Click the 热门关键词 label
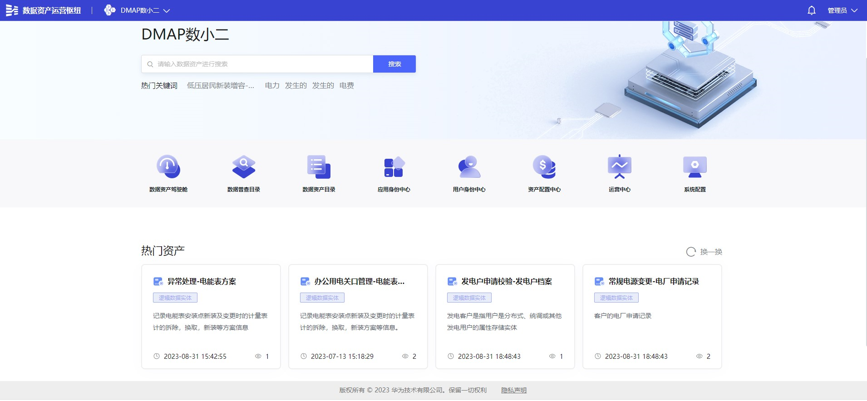Screen dimensions: 867x401 click(159, 86)
